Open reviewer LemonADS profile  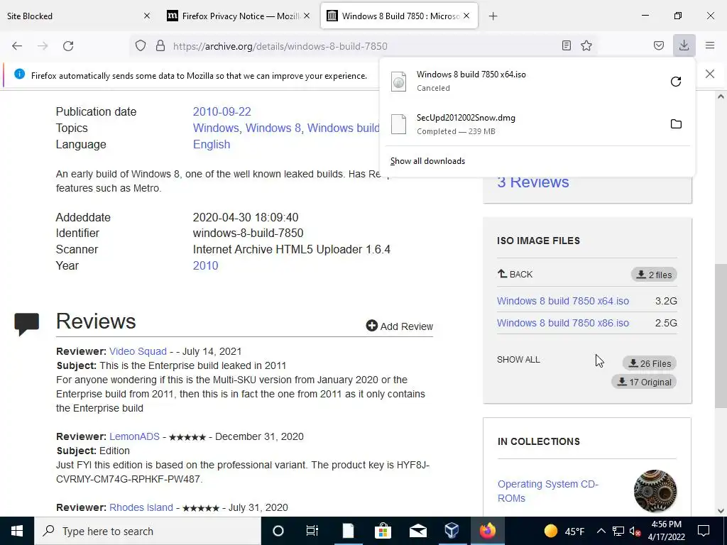[134, 436]
